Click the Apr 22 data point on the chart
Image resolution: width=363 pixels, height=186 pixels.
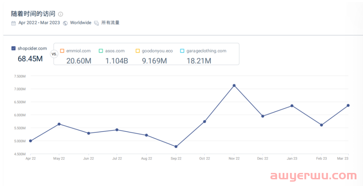pos(31,141)
